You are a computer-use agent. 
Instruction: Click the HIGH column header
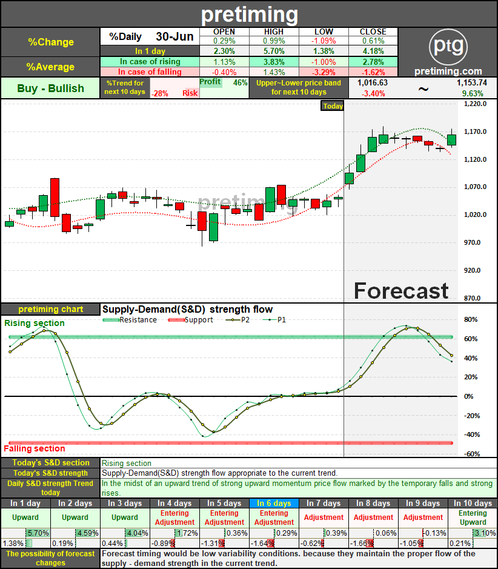(x=274, y=32)
